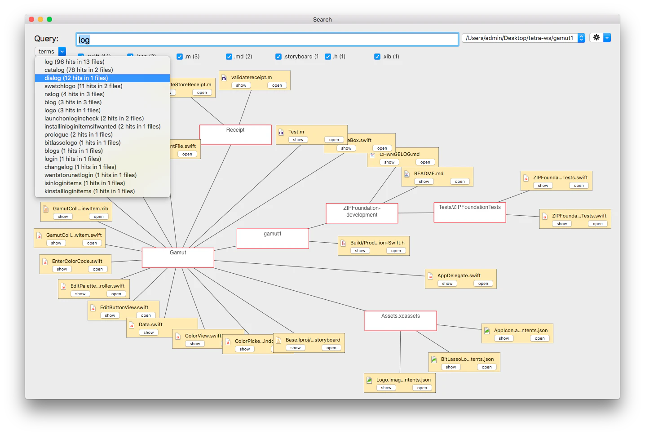Choose 'swatchlogo (11 hits in 2 files)' entry
This screenshot has height=435, width=645.
(84, 86)
